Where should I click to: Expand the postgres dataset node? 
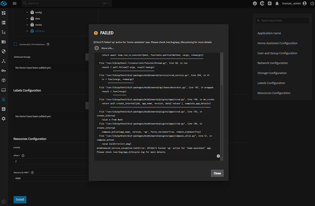[27, 31]
